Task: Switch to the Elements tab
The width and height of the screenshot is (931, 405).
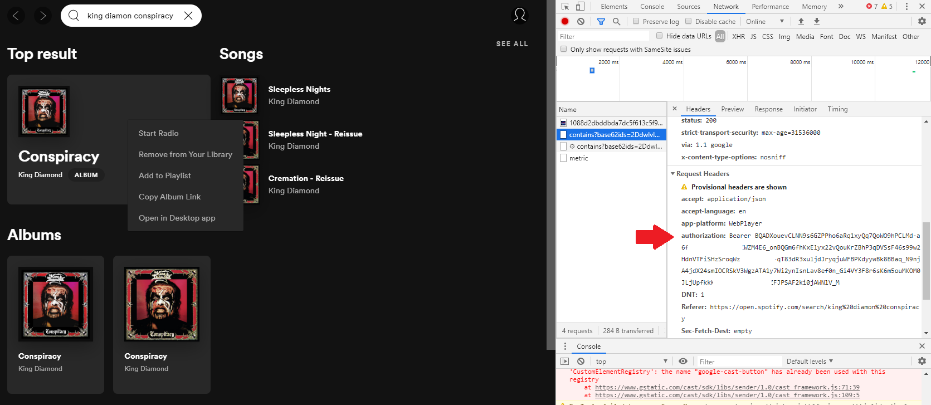Action: click(614, 7)
